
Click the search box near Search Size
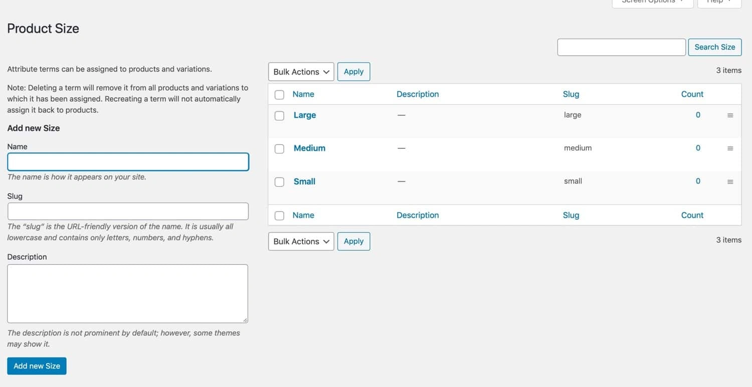tap(621, 47)
